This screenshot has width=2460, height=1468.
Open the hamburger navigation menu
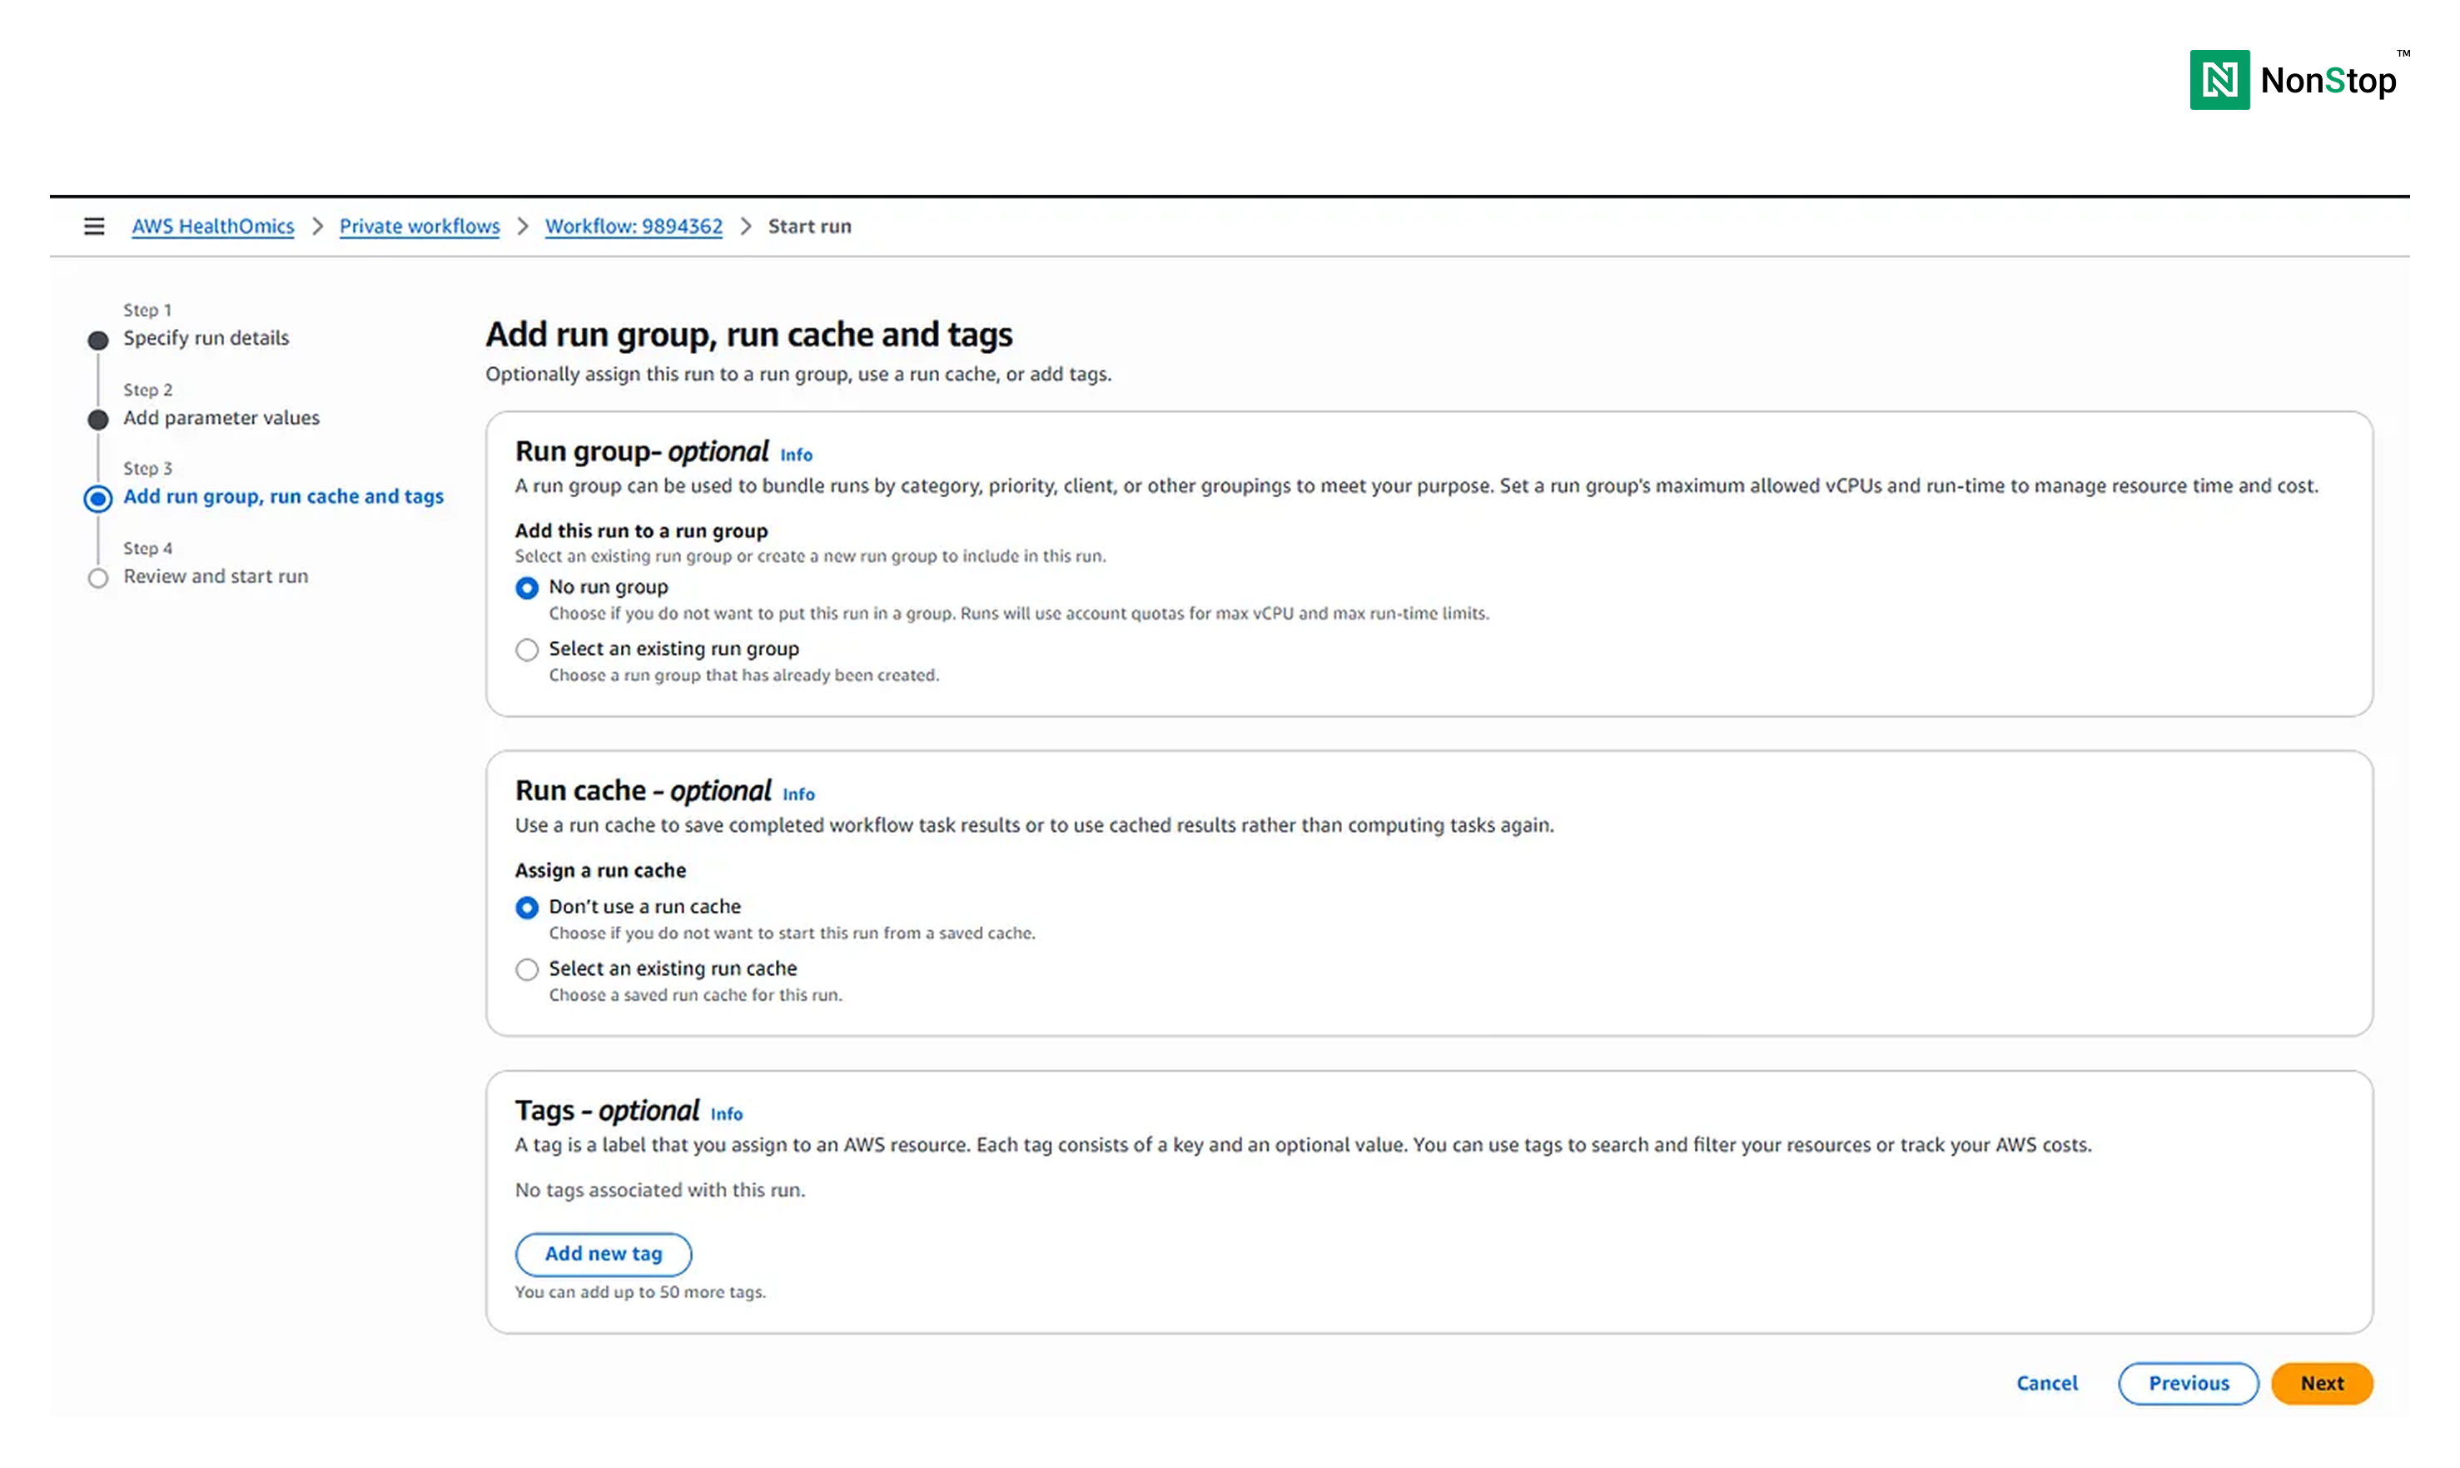click(94, 226)
